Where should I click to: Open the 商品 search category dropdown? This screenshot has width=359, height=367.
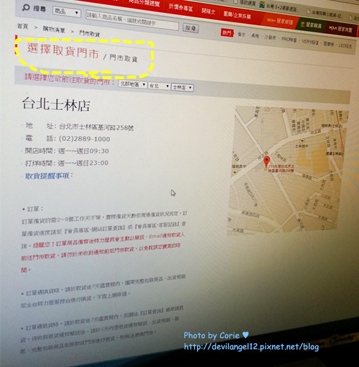66,12
